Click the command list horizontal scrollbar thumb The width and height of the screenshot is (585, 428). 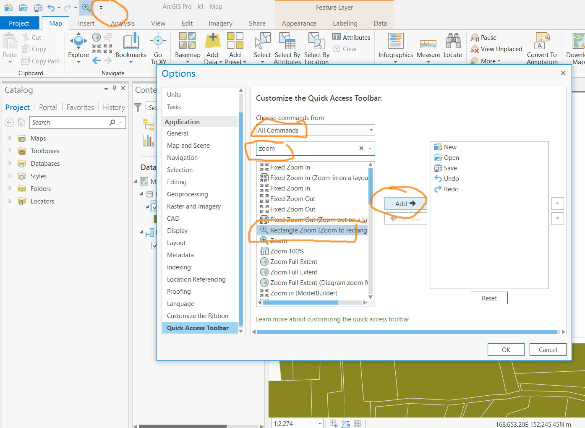[300, 303]
